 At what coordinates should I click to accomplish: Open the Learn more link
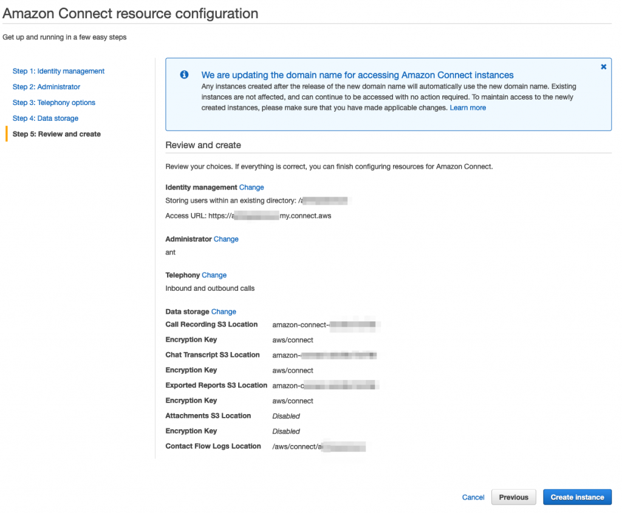467,107
